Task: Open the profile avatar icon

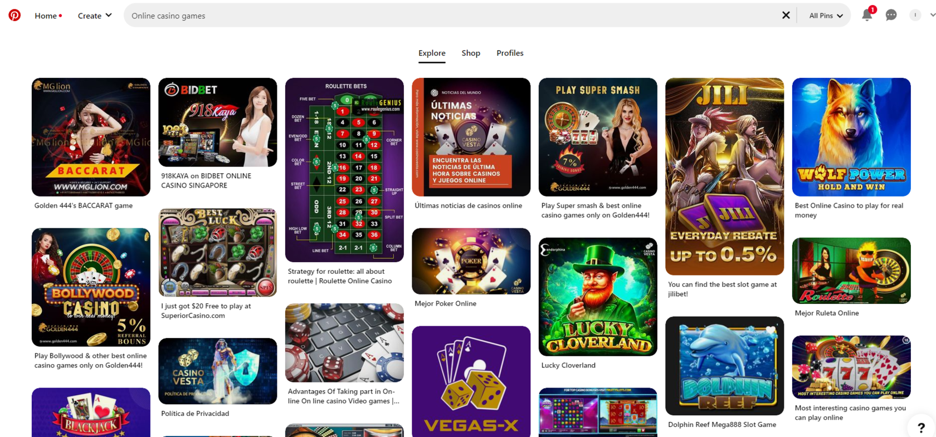Action: (x=915, y=16)
